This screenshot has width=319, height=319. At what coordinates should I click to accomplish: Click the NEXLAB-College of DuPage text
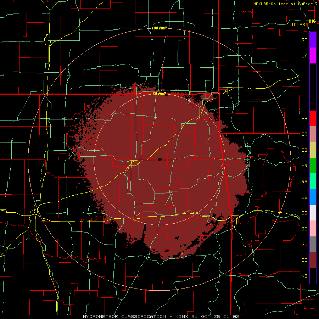point(283,4)
